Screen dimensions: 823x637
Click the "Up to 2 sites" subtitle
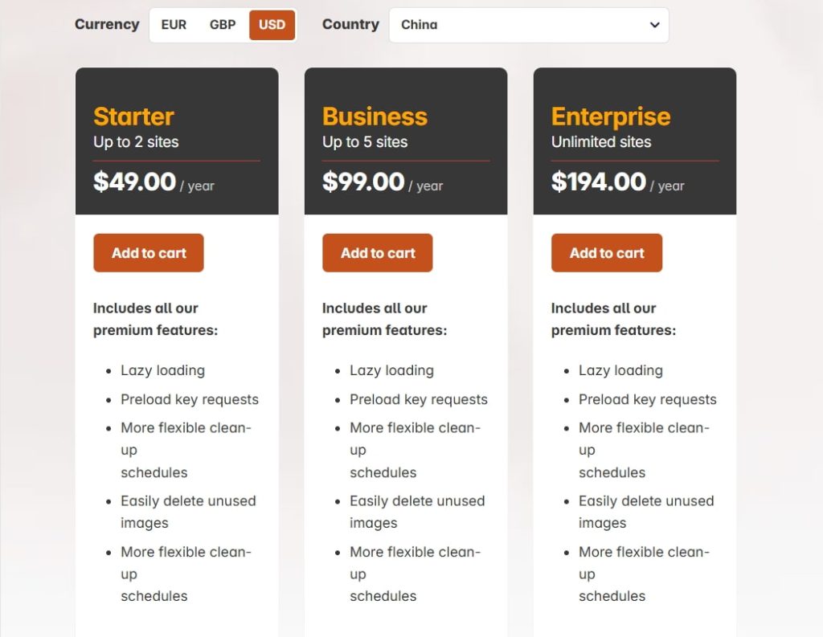click(136, 142)
